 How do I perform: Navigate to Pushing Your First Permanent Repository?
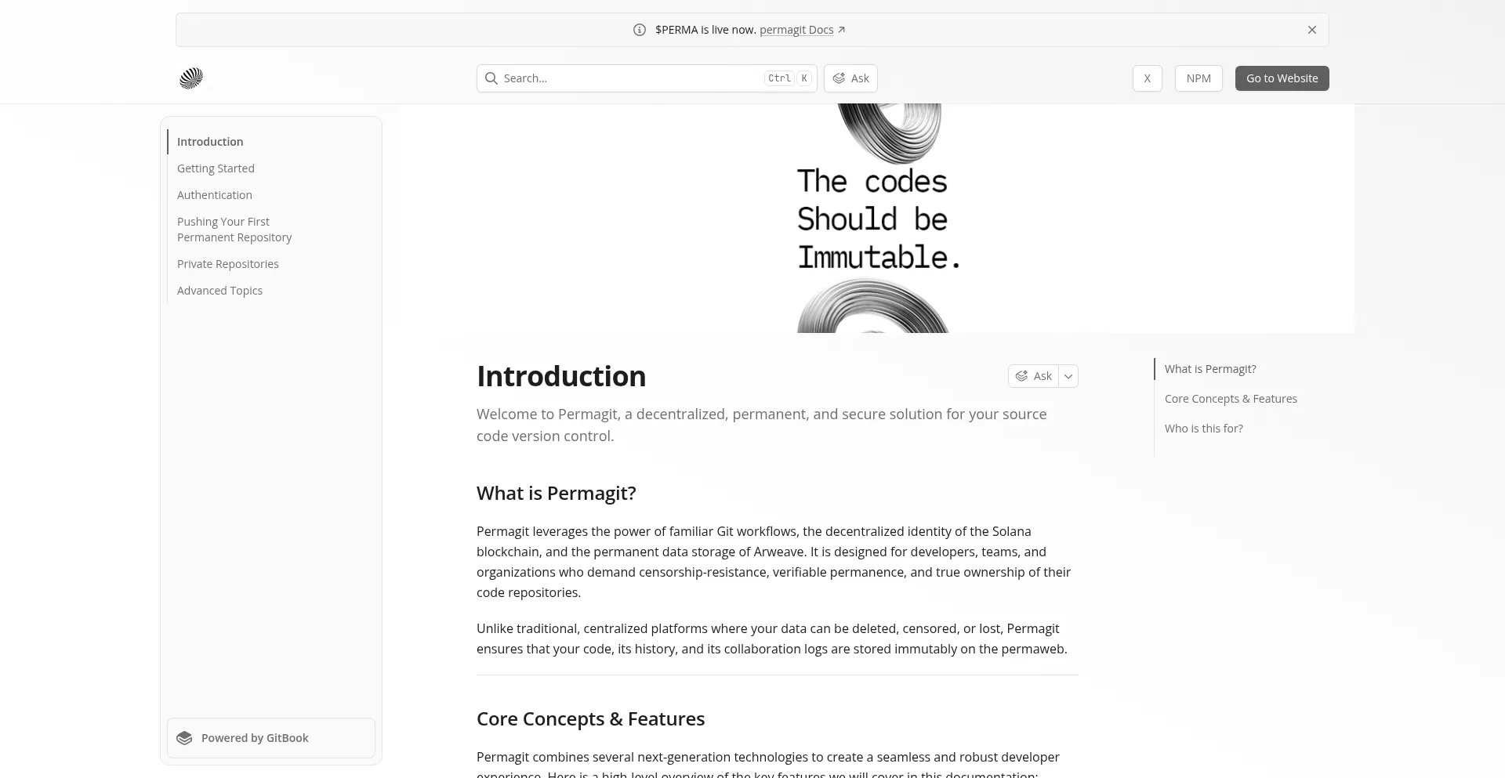pos(234,230)
